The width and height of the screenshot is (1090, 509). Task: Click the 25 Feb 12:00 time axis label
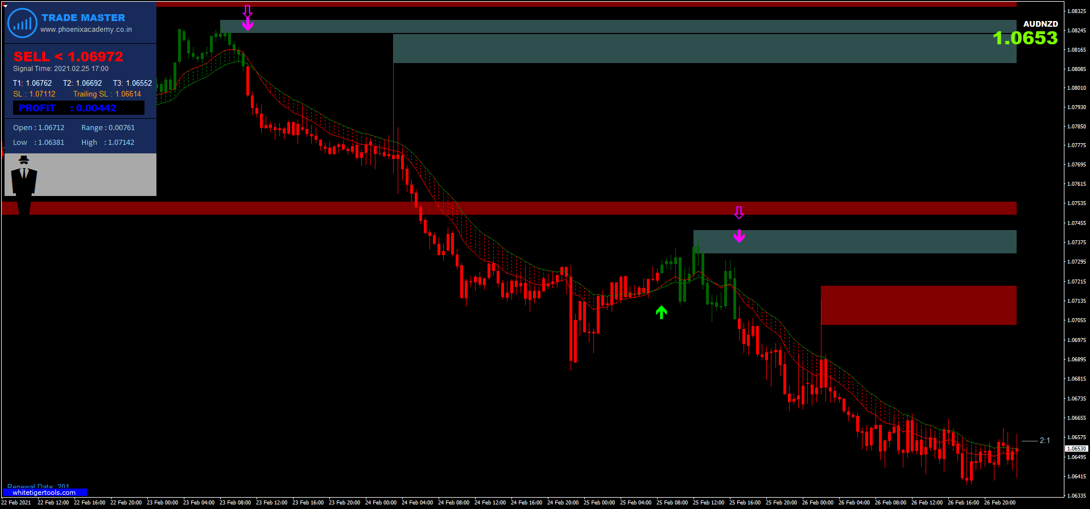pos(709,503)
